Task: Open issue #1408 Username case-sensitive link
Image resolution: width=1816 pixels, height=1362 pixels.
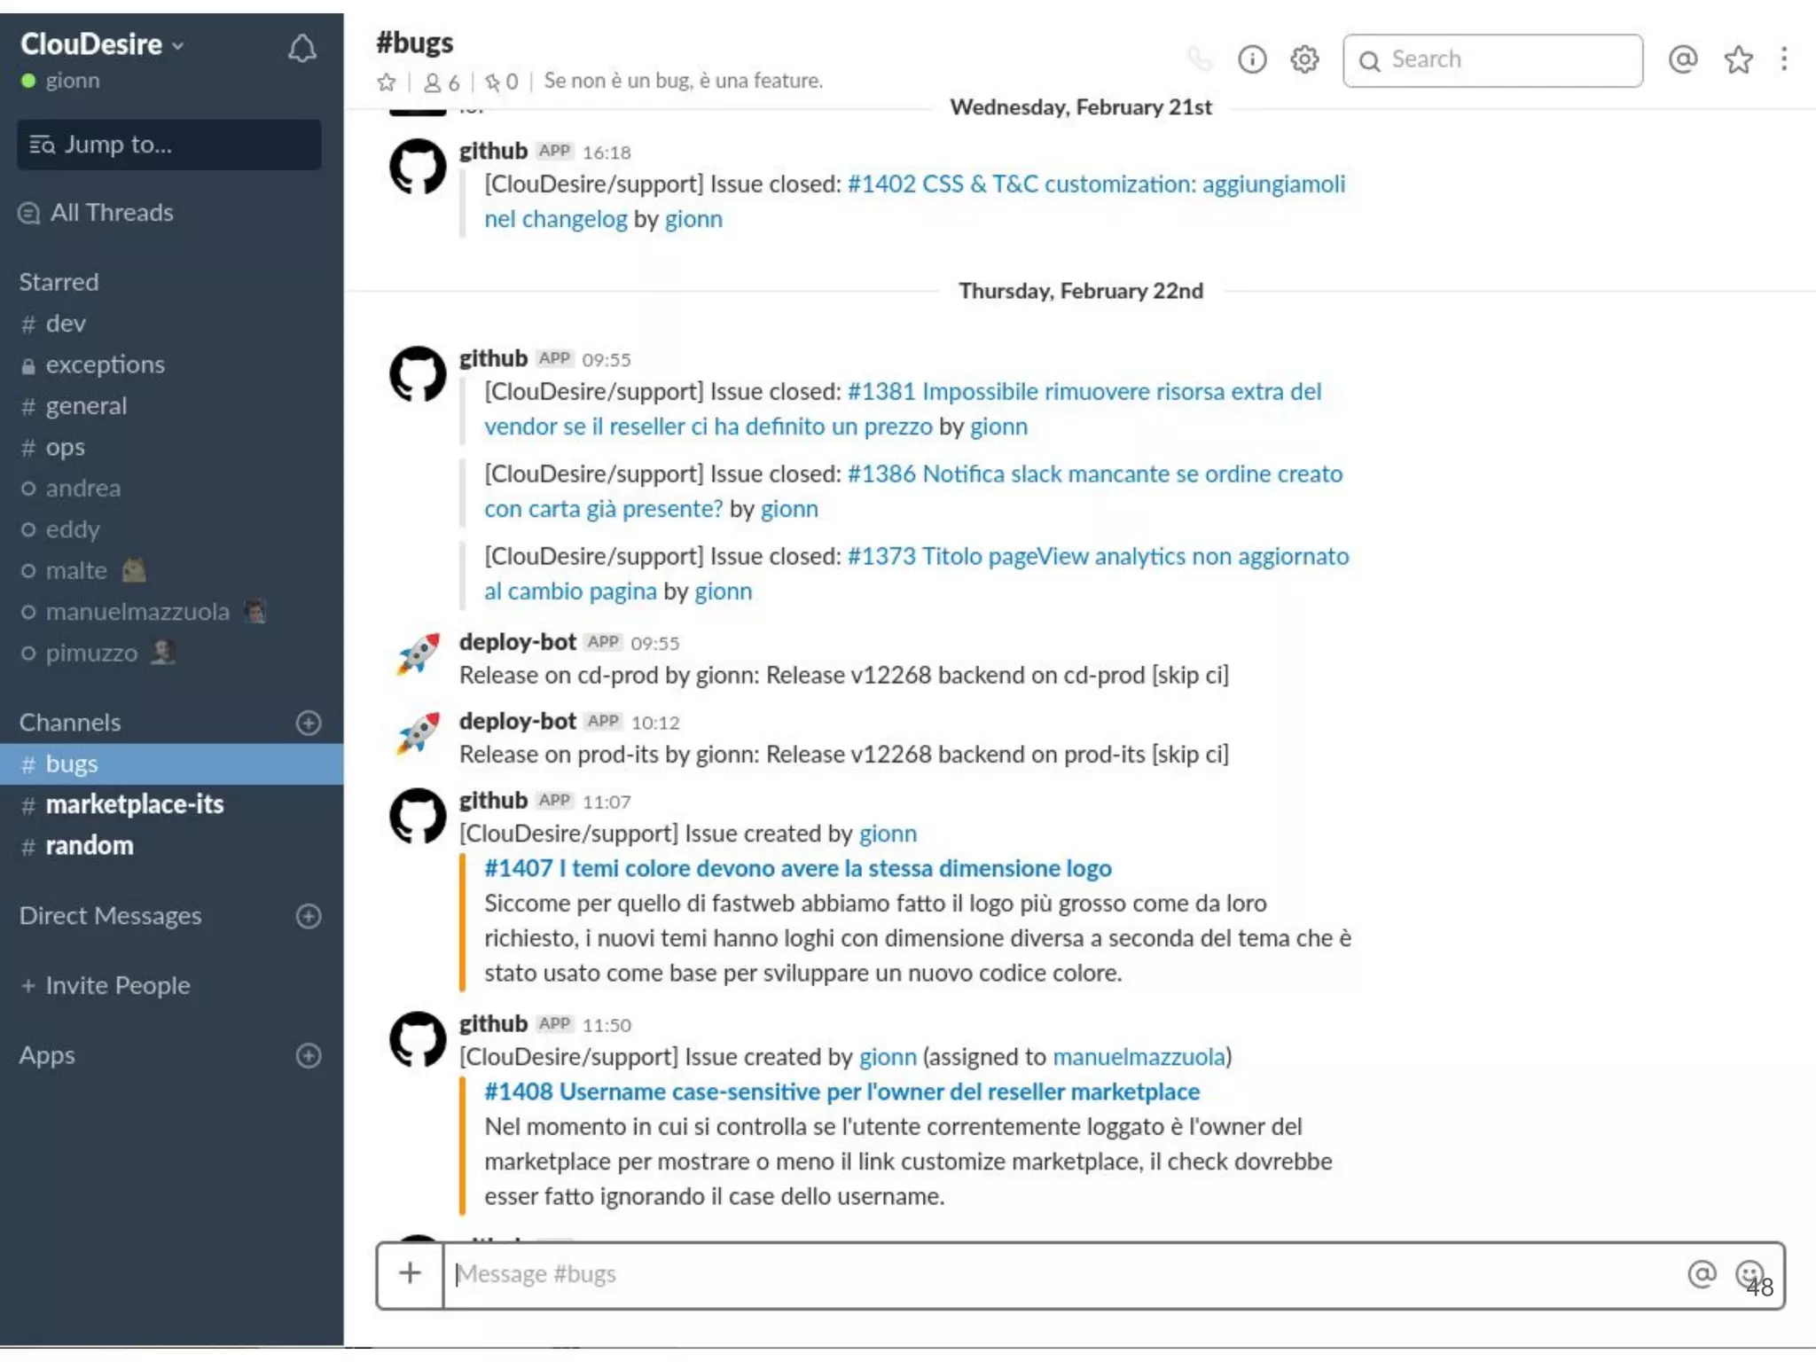Action: (x=841, y=1092)
